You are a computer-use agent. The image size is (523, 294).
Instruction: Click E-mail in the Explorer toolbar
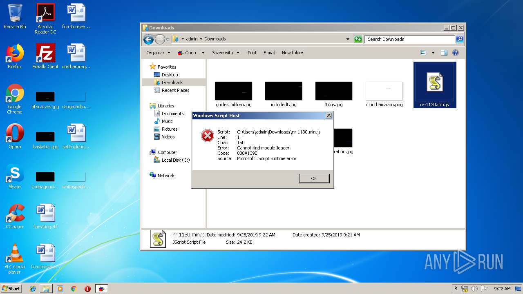pyautogui.click(x=269, y=53)
